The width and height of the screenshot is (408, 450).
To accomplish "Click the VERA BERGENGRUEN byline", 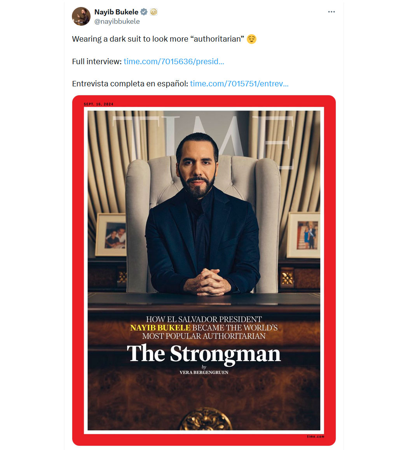I will [x=204, y=373].
